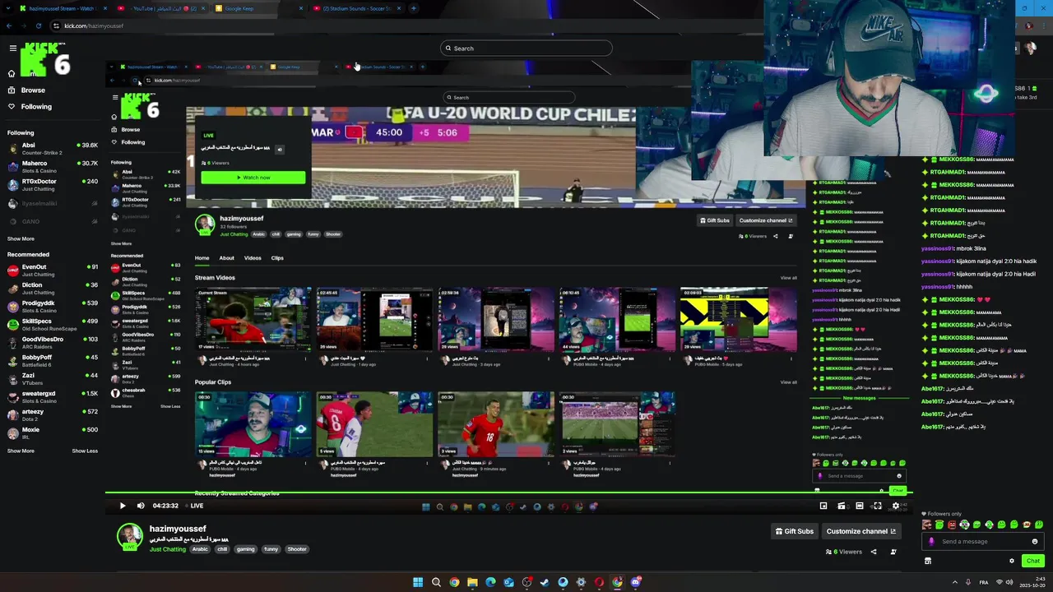The height and width of the screenshot is (592, 1053).
Task: Collapse Recommended list with Show Less
Action: [x=85, y=451]
